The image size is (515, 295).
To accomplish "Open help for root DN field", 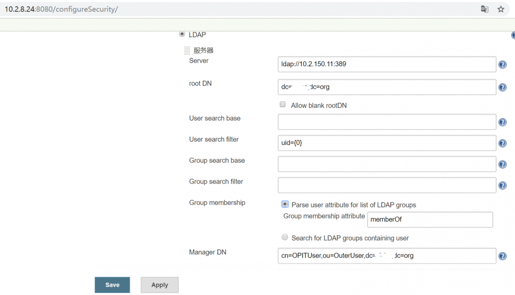I will tap(502, 87).
